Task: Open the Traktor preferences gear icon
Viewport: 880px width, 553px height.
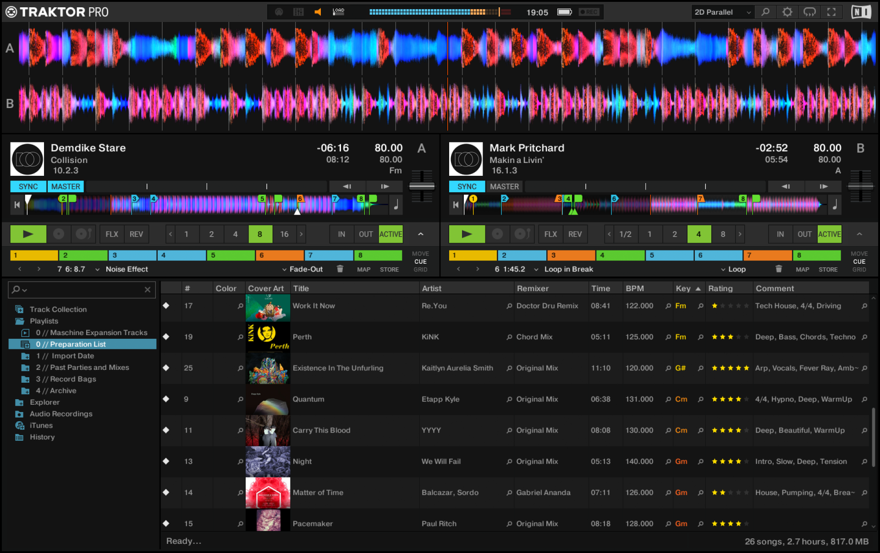Action: point(787,12)
